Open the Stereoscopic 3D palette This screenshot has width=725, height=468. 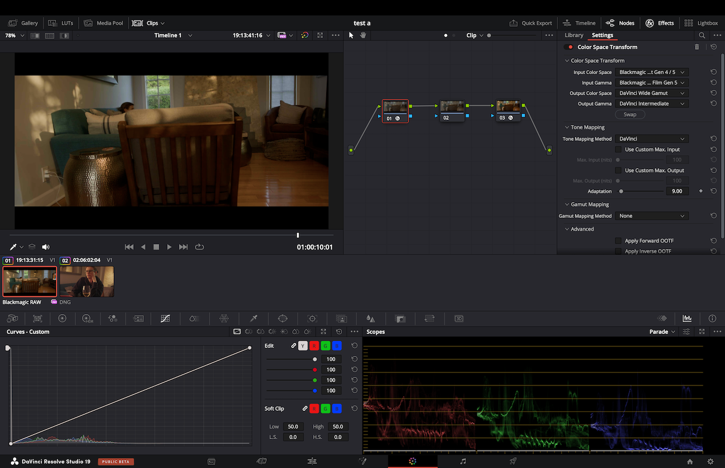[459, 319]
